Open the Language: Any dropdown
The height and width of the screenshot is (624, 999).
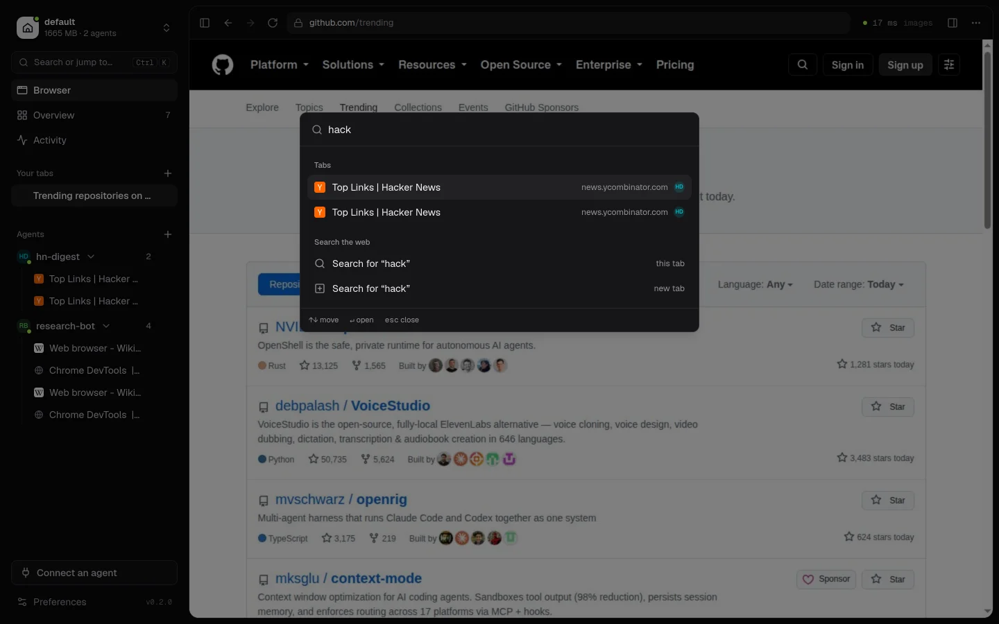(755, 284)
